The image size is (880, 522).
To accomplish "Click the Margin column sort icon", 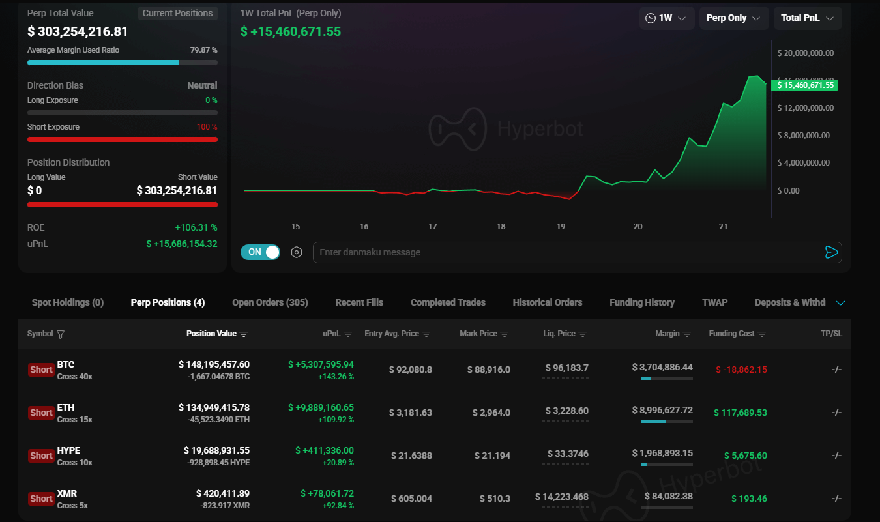I will [x=686, y=334].
